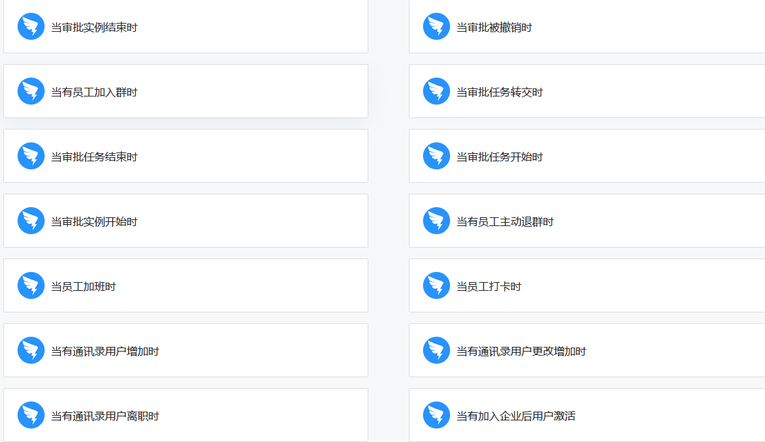Viewport: 765px width, 442px height.
Task: Pick the DingTalk icon for 当员工打卡时
Action: (x=436, y=285)
